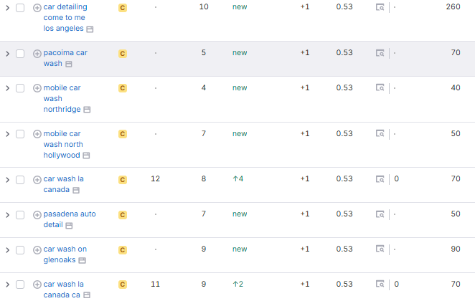475x301 pixels.
Task: Add mobile car wash northridge keyword via plus icon
Action: (37, 88)
